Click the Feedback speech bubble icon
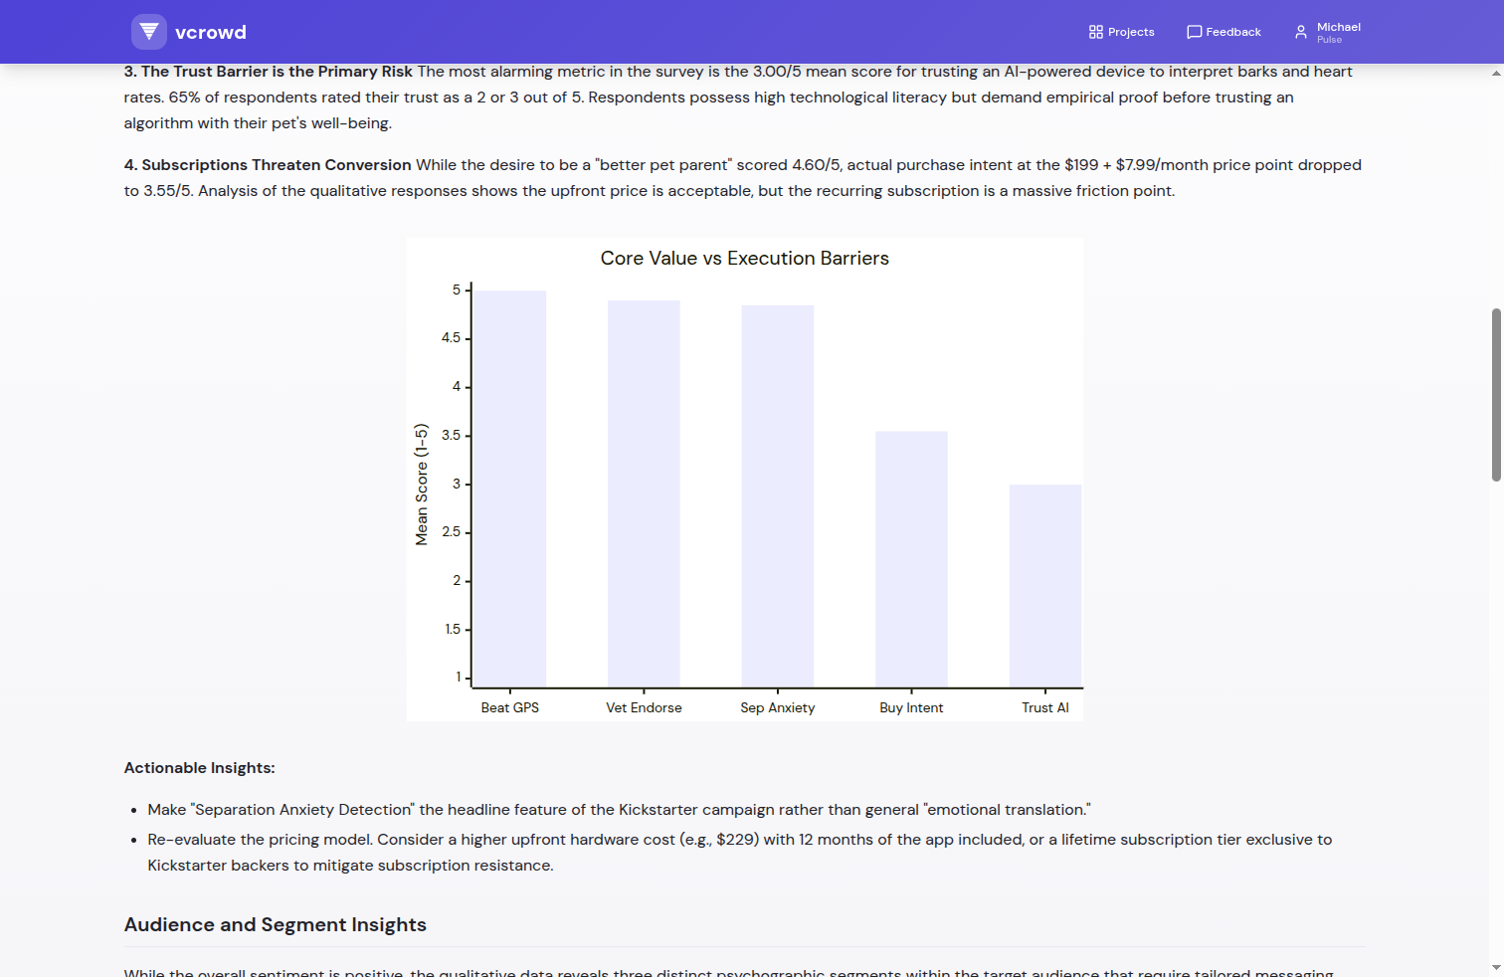 [1194, 32]
